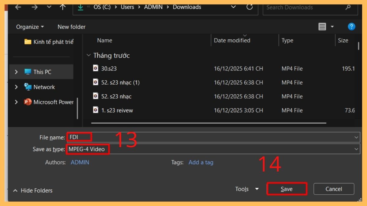Select OS (C:) in the address path
Image resolution: width=367 pixels, height=206 pixels.
[x=102, y=7]
